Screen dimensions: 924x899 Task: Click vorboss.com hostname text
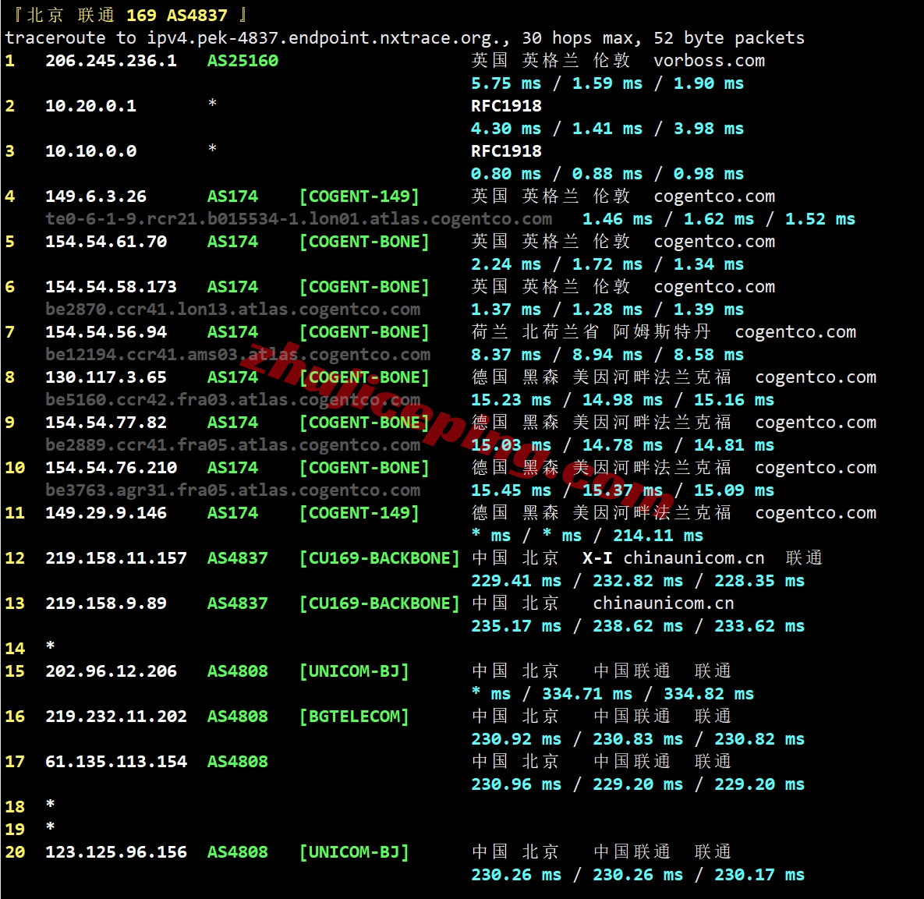click(x=709, y=61)
